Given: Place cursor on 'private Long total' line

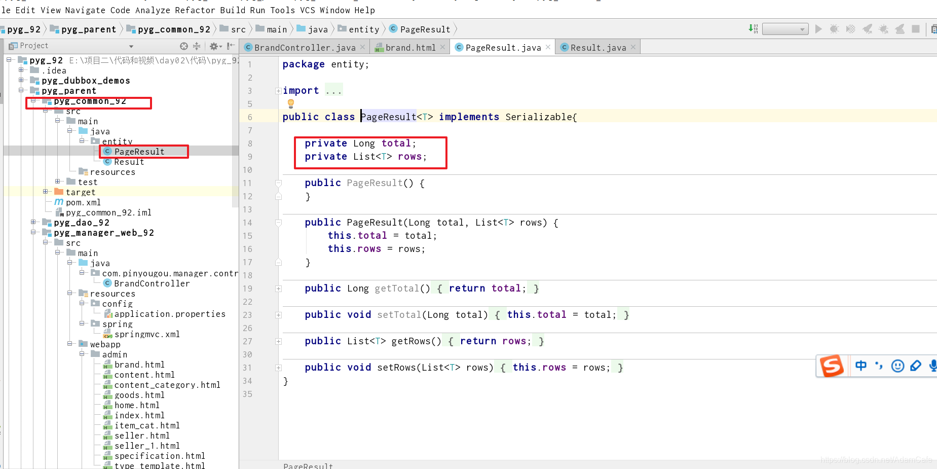Looking at the screenshot, I should coord(360,143).
